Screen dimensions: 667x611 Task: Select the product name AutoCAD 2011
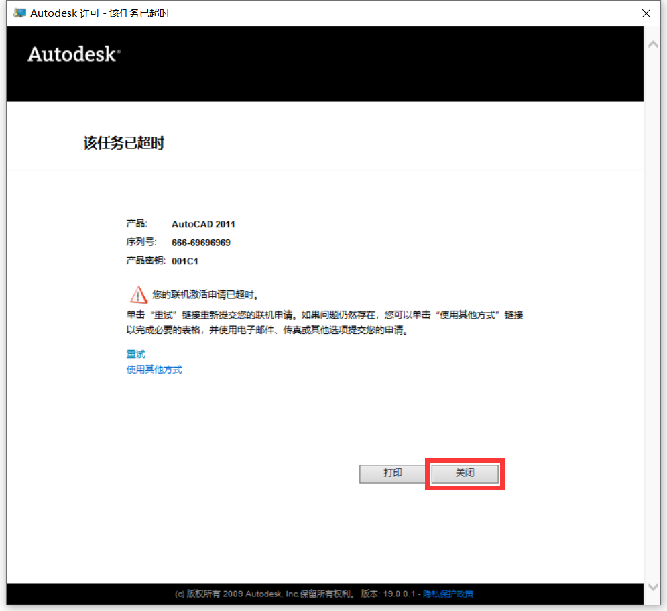click(x=203, y=224)
